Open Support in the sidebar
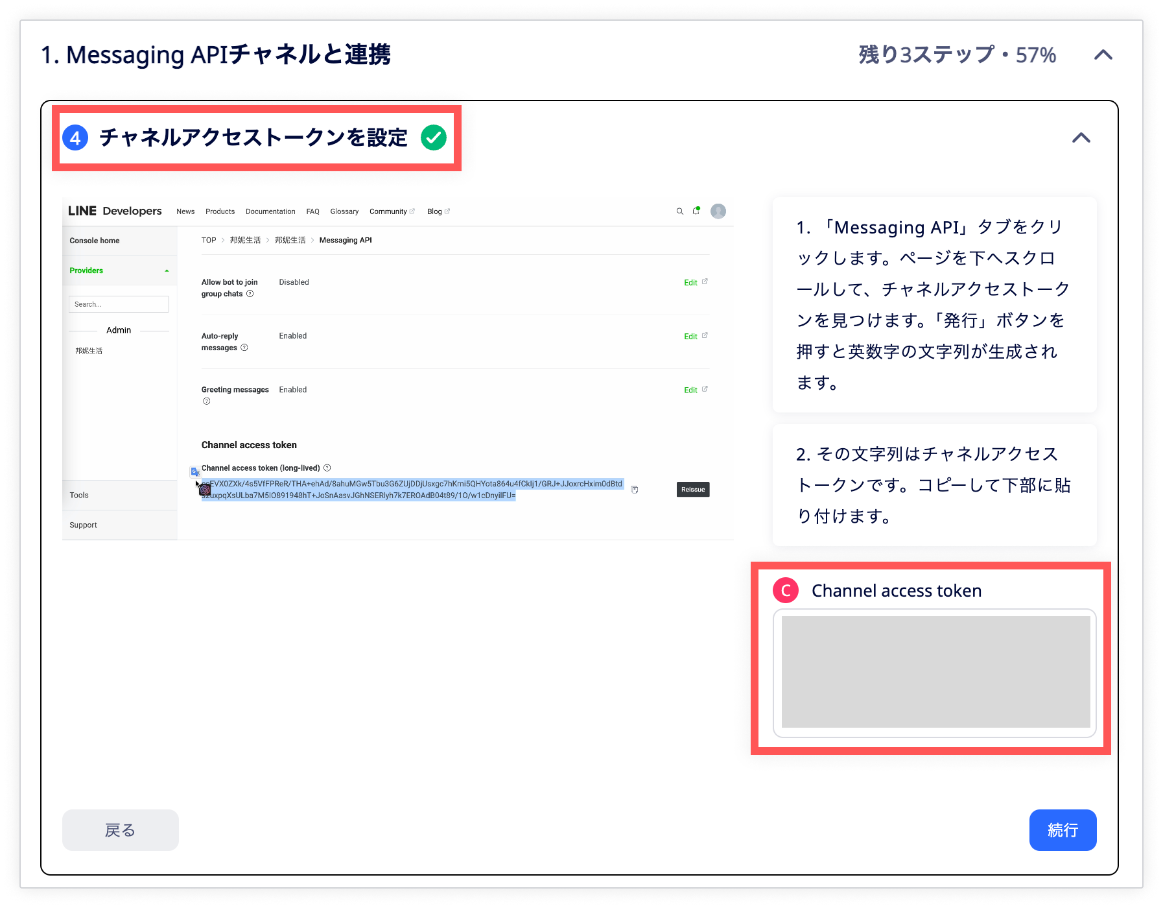 point(83,525)
